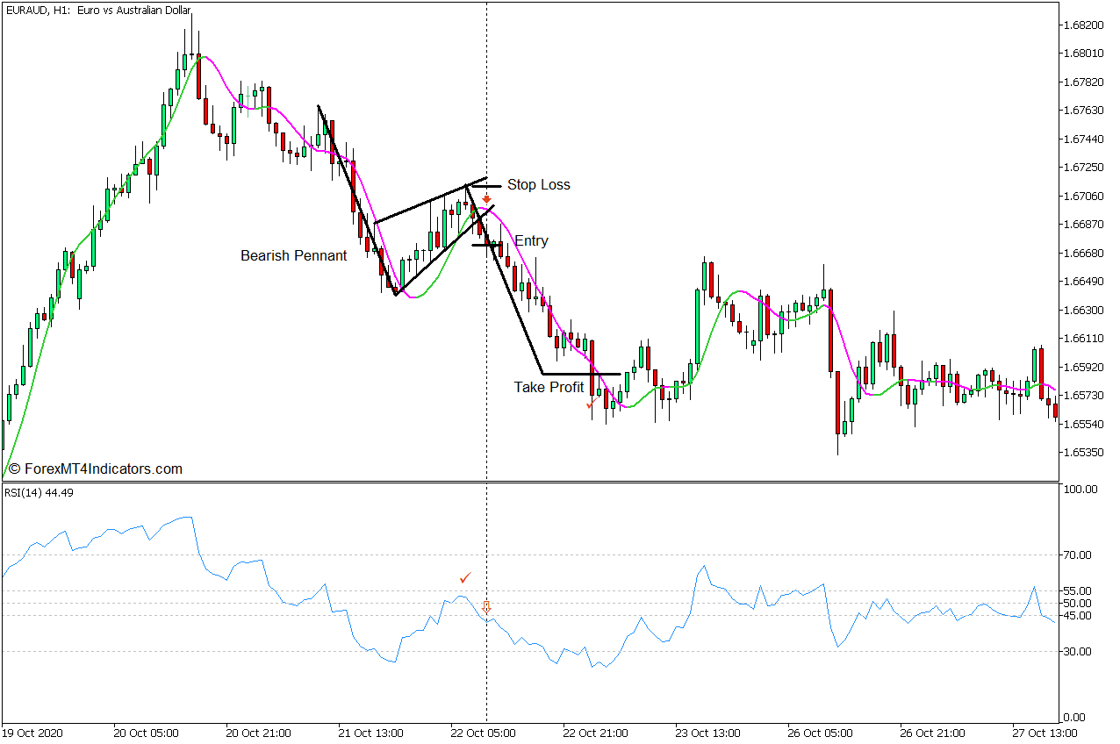Viewport: 1120px width, 744px height.
Task: Select the Stop Loss text label
Action: (x=538, y=185)
